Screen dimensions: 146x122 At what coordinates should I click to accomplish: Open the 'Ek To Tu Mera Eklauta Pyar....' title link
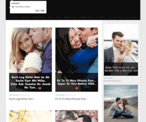tap(72, 99)
